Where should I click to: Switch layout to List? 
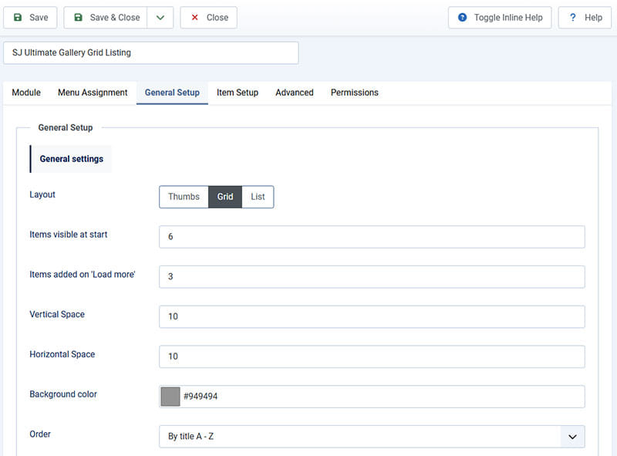tap(258, 197)
